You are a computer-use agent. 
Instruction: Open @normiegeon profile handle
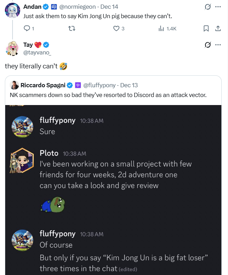click(x=80, y=7)
